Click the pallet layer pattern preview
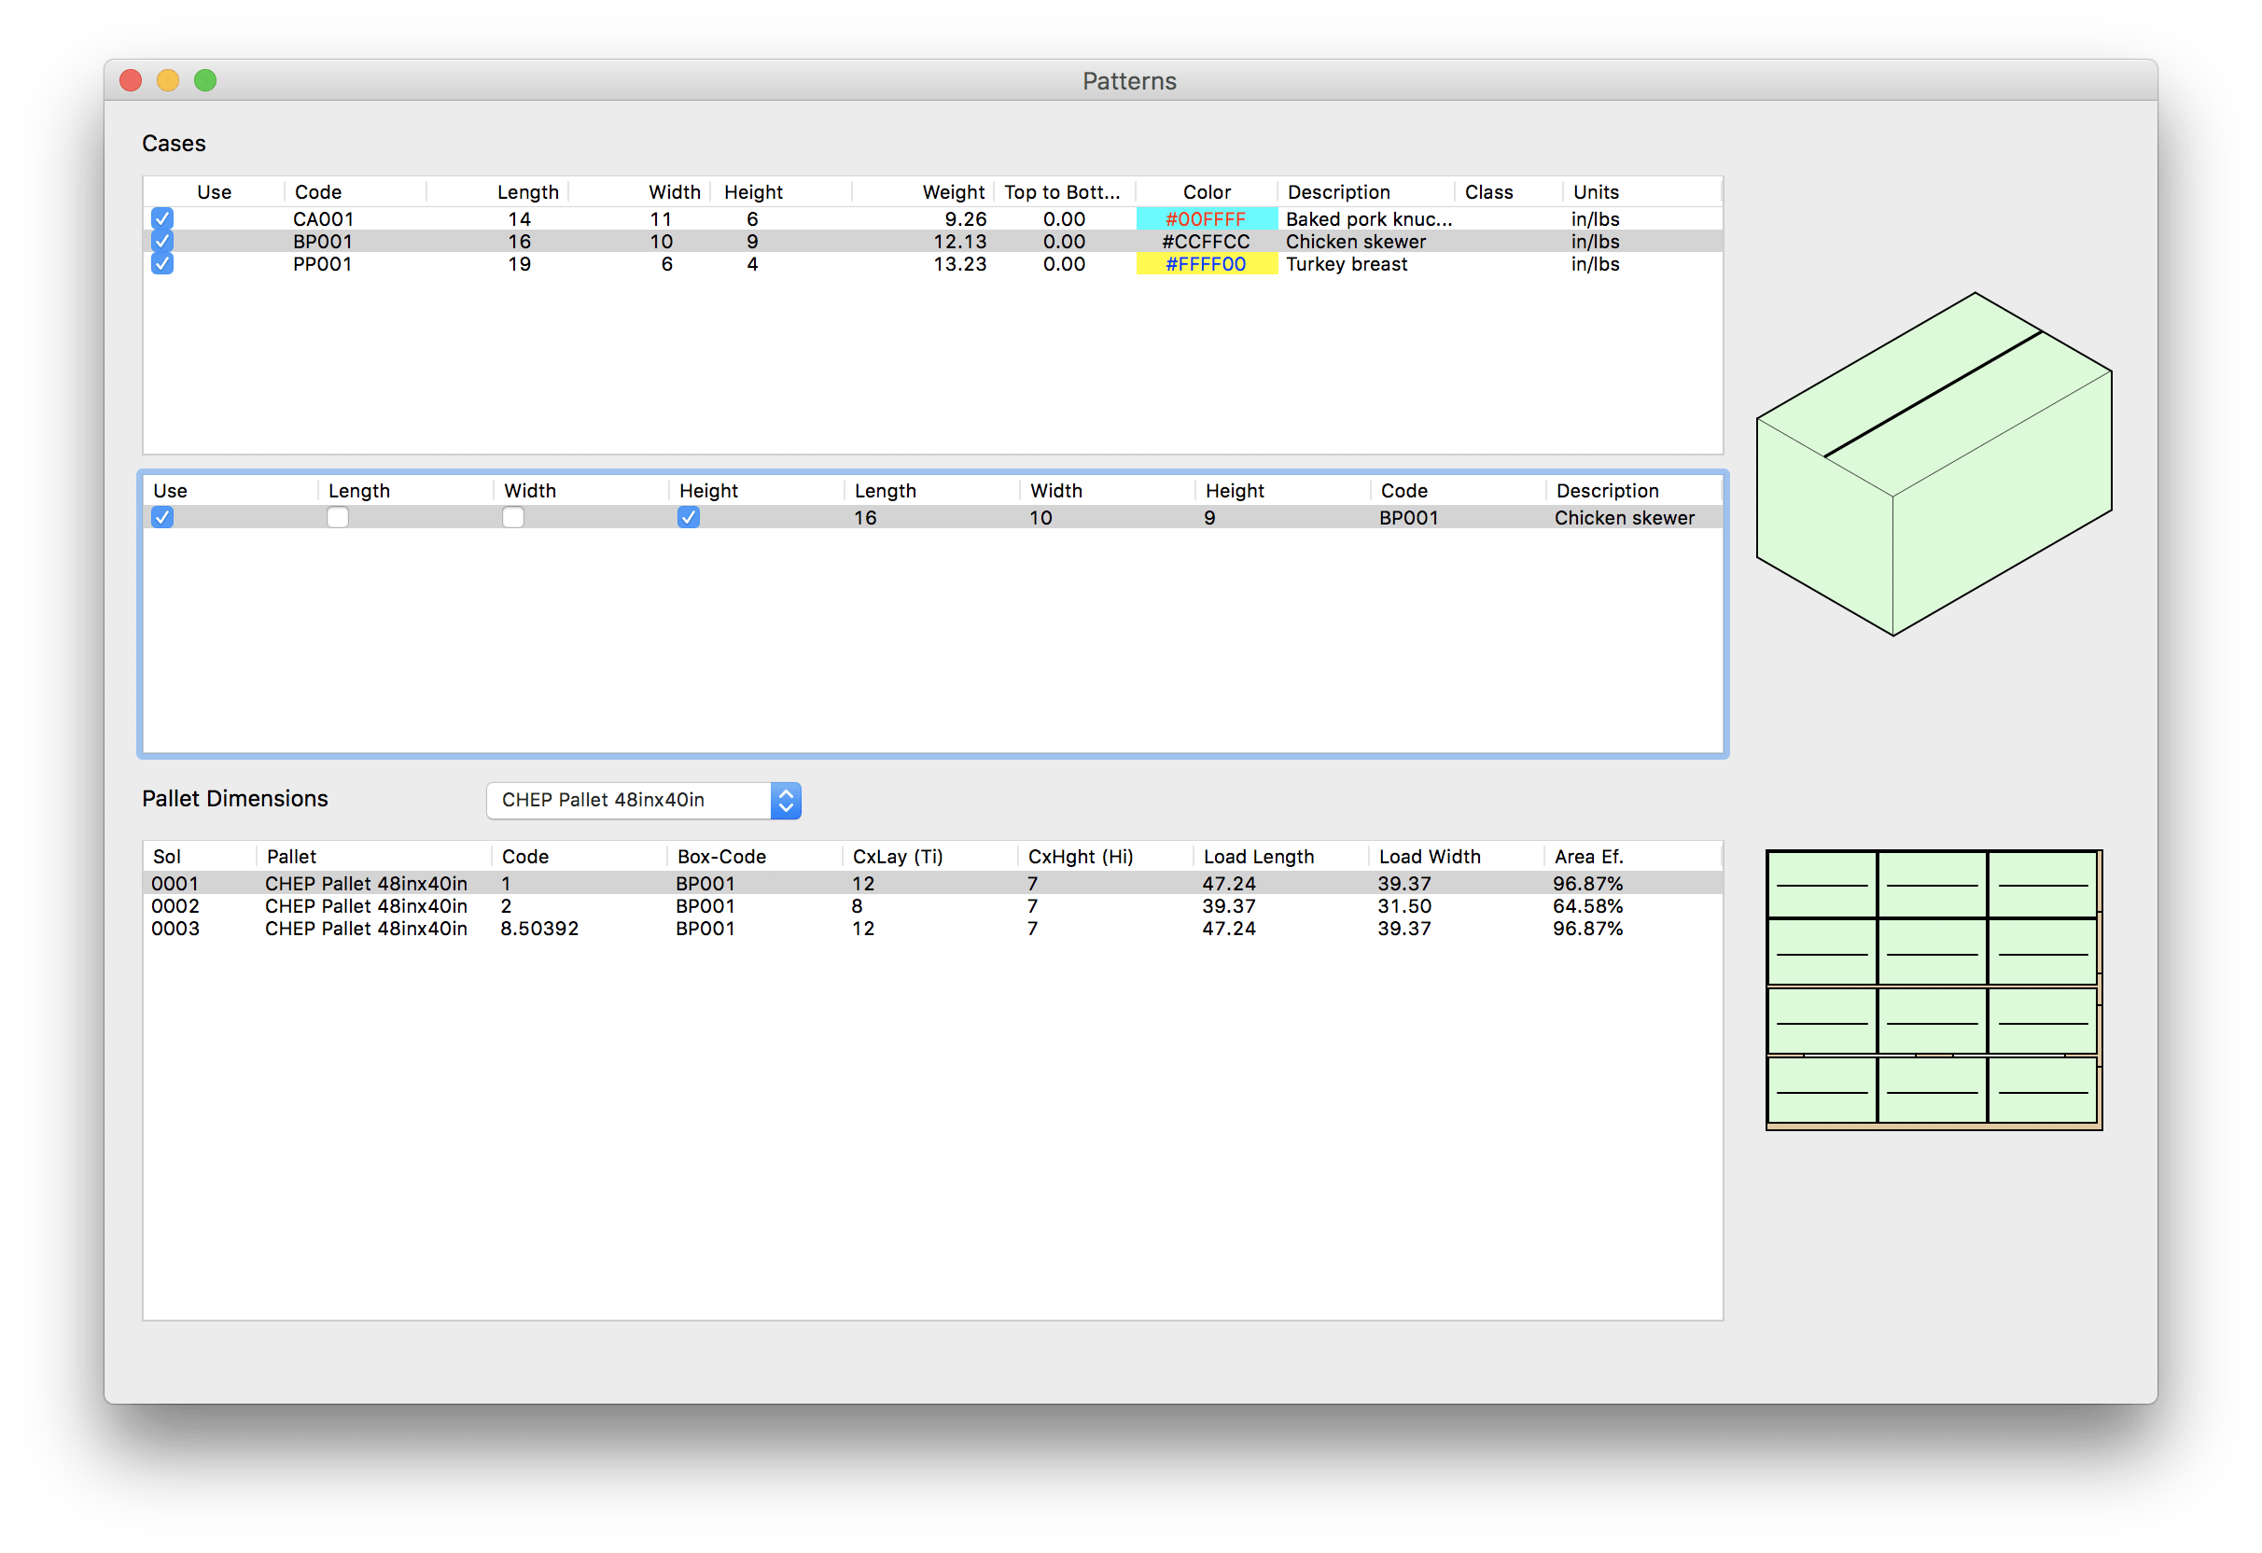The image size is (2262, 1553). pos(1933,988)
